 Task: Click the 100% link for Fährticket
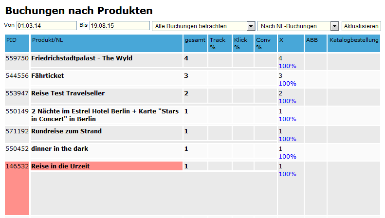tap(287, 83)
